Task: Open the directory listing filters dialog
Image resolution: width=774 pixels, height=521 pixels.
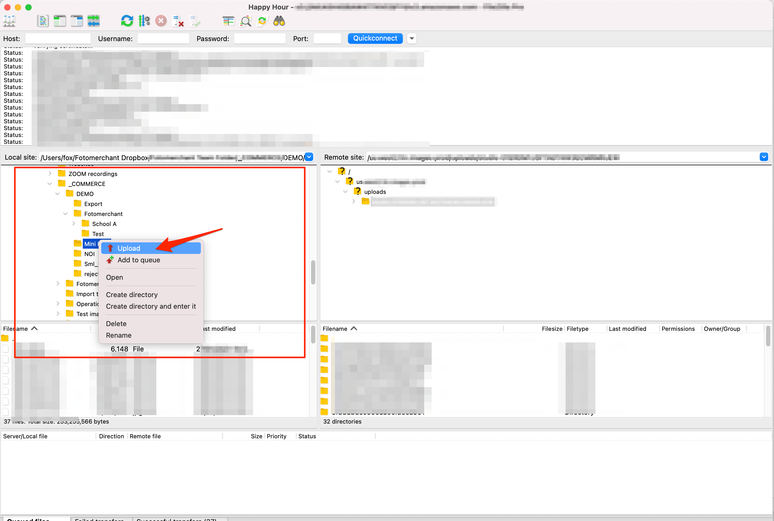Action: click(x=228, y=21)
